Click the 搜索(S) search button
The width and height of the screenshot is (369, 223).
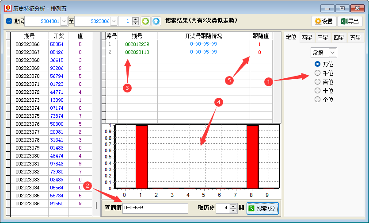(x=262, y=208)
